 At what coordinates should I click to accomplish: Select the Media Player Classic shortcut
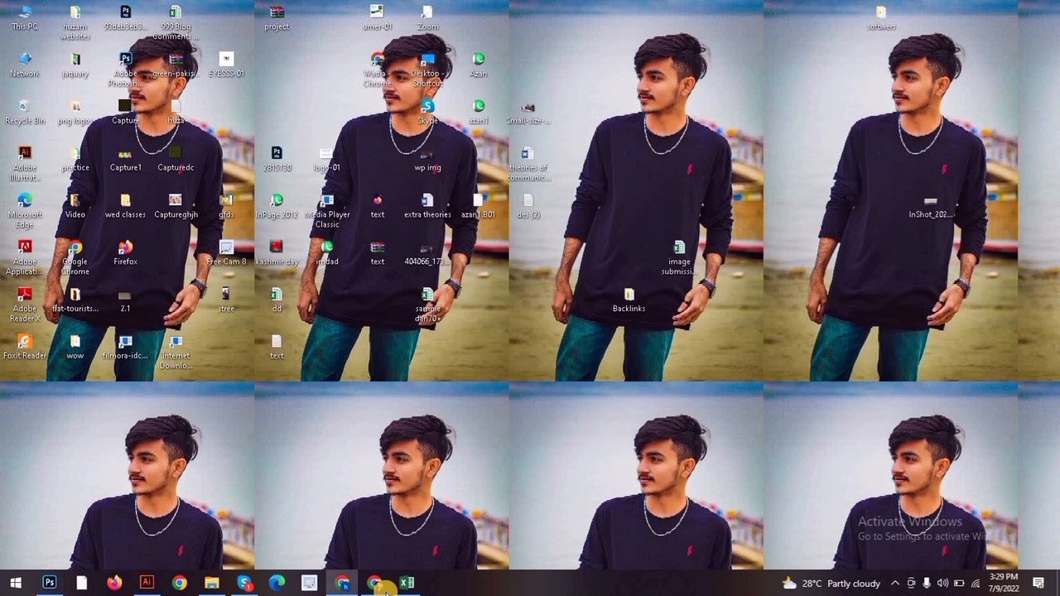coord(327,211)
